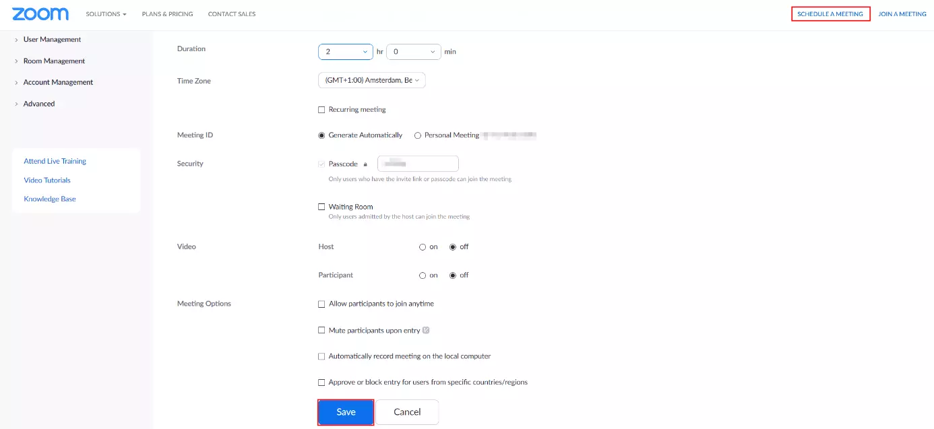Open the Time Zone dropdown
Screen dimensions: 934x429
pyautogui.click(x=372, y=80)
